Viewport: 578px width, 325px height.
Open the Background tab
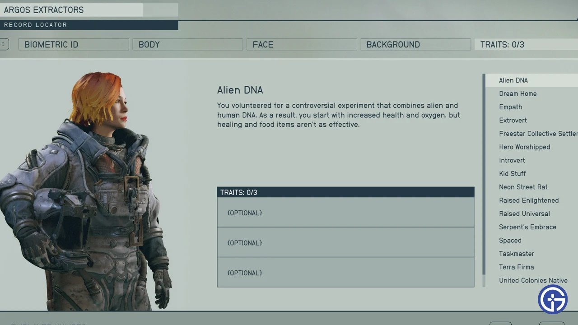coord(415,44)
